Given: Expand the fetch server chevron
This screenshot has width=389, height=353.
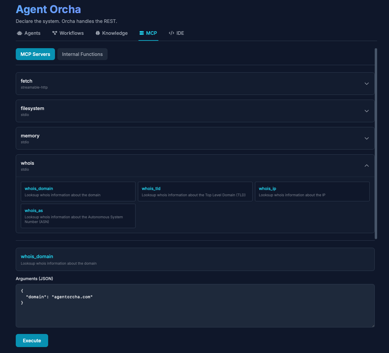Looking at the screenshot, I should coord(366,84).
